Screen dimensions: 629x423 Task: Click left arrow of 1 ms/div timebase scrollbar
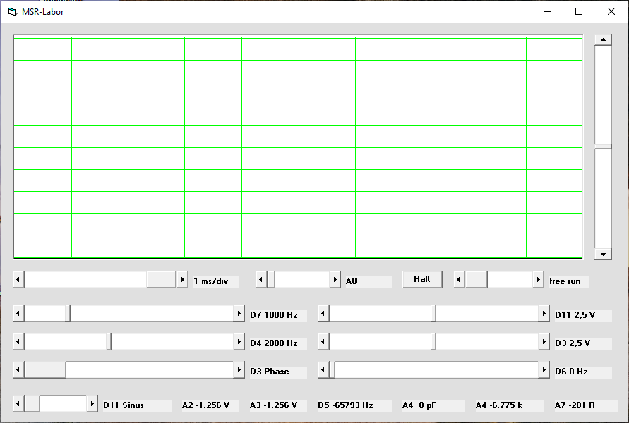click(x=18, y=280)
